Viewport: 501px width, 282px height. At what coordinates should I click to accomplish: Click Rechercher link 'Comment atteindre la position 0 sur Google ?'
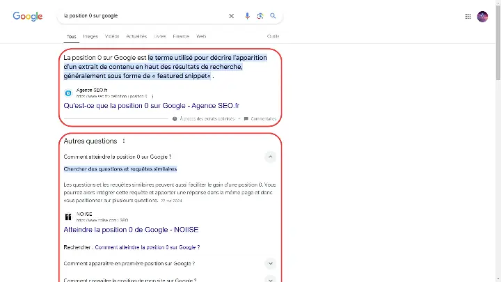point(148,247)
